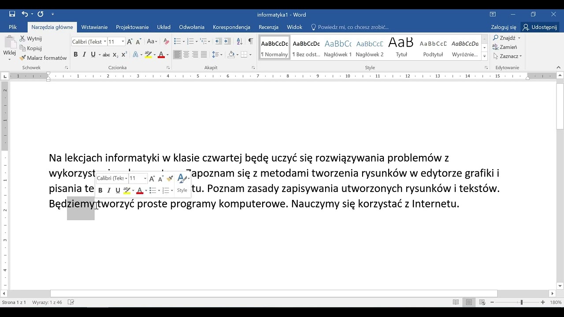Screen dimensions: 564x317
Task: Toggle Underline in the ribbon
Action: click(x=93, y=55)
